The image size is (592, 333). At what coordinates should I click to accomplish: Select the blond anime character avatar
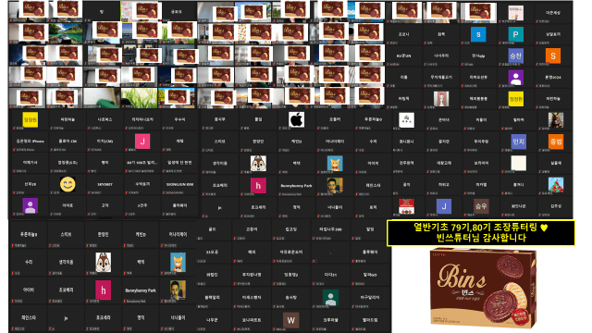(x=556, y=120)
